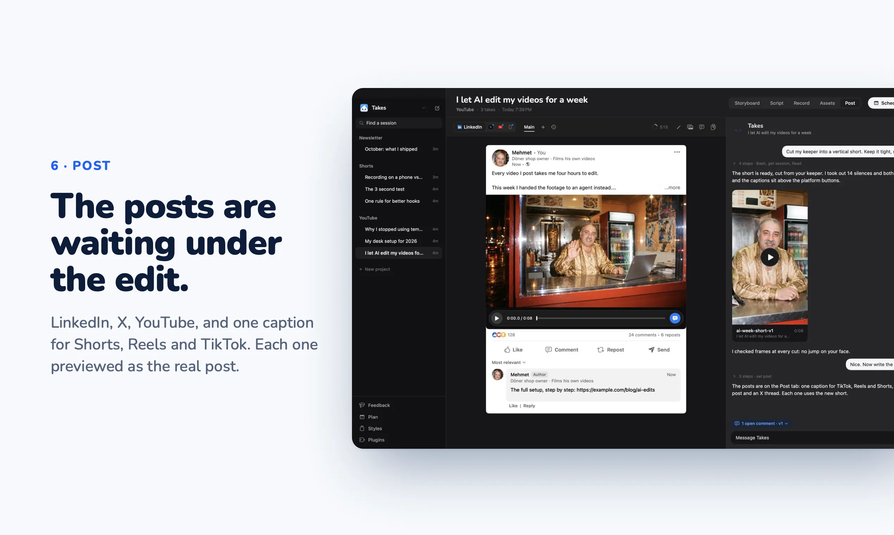Play the ai-week-short-v1 video thumbnail

point(770,257)
